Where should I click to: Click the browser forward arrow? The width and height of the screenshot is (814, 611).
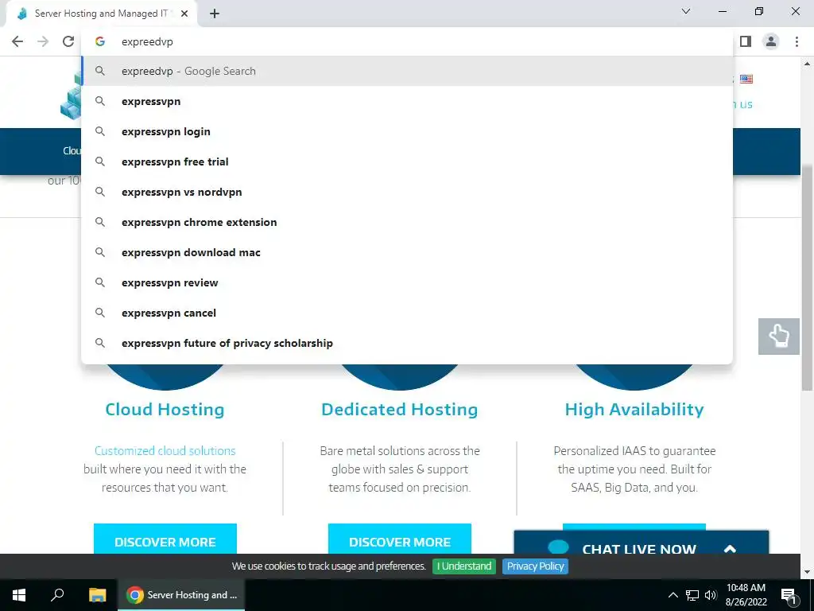point(43,41)
